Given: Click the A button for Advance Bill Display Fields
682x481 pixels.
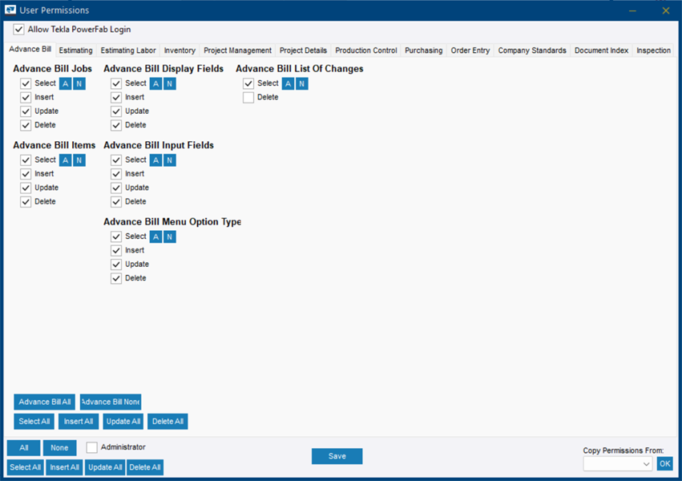Looking at the screenshot, I should click(155, 83).
